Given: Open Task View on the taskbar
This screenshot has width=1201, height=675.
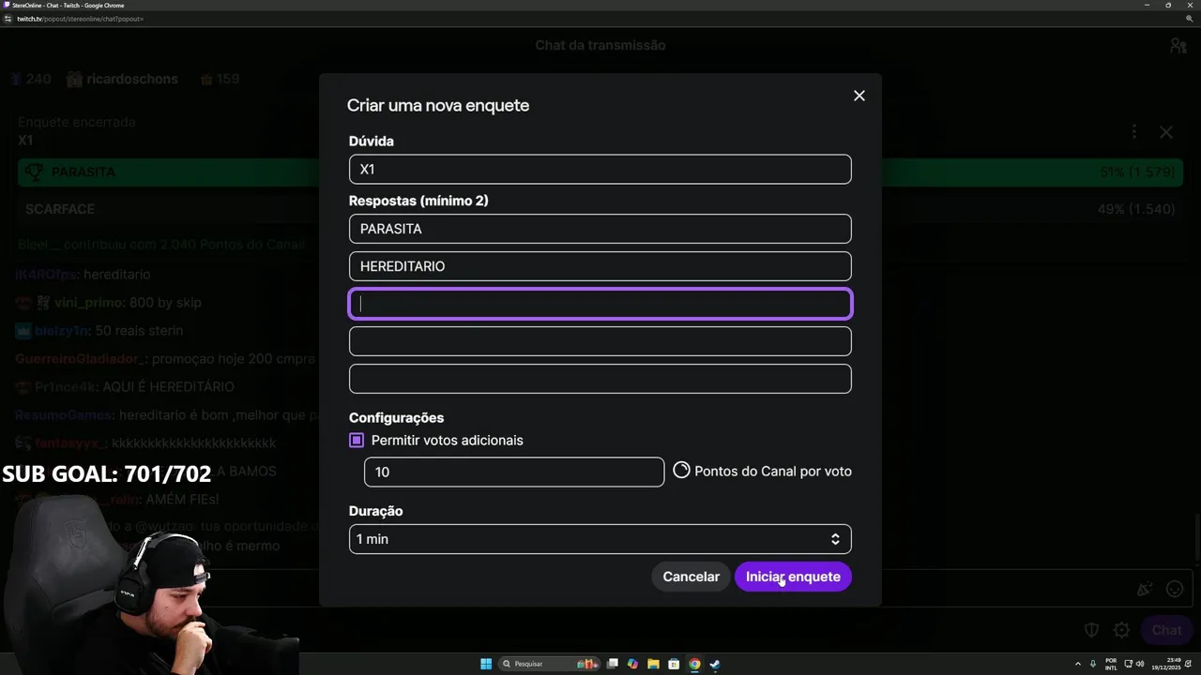Looking at the screenshot, I should click(x=613, y=664).
